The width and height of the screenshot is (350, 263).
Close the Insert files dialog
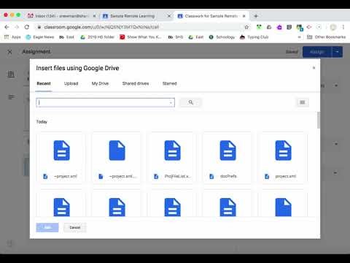pyautogui.click(x=314, y=68)
